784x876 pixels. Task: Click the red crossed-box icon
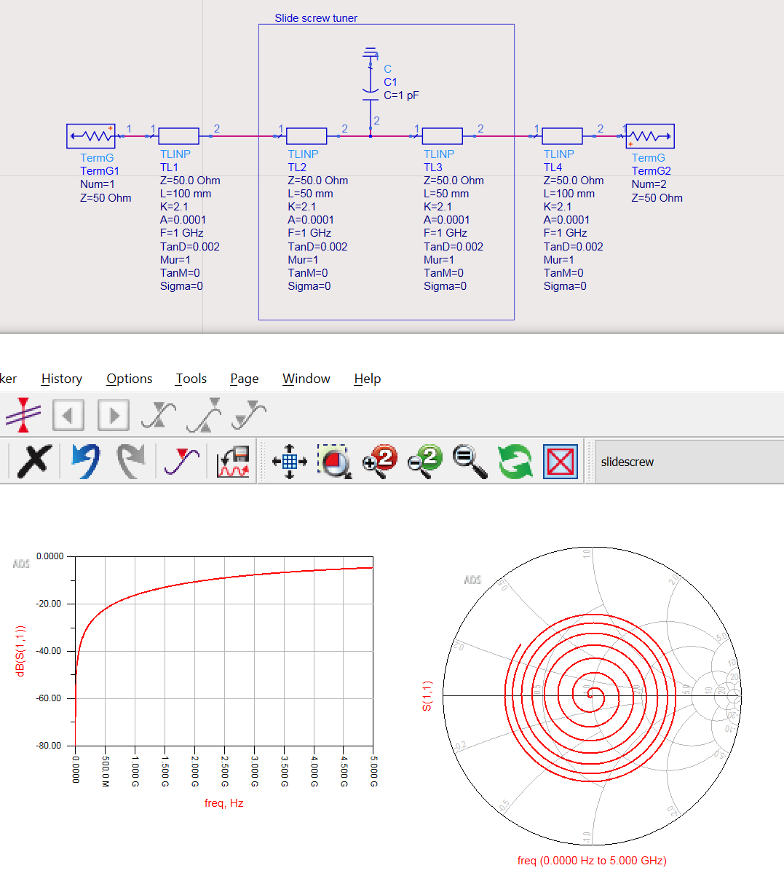click(x=561, y=462)
